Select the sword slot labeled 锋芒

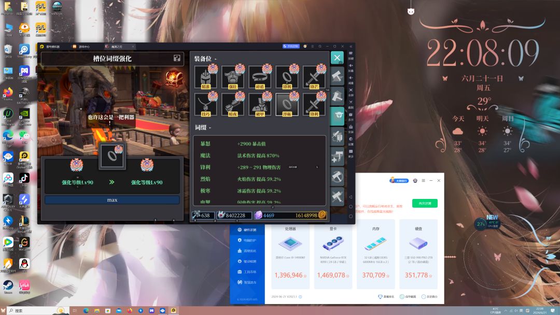(314, 77)
